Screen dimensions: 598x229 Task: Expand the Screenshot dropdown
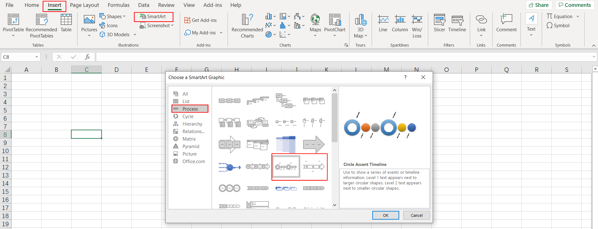click(x=172, y=26)
